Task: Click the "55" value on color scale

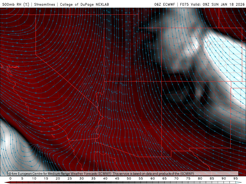Action: pos(141,178)
